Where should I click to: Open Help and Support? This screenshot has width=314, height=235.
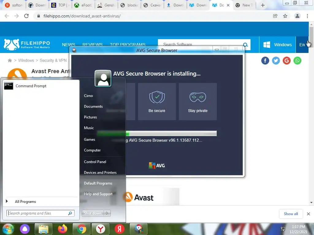click(98, 194)
